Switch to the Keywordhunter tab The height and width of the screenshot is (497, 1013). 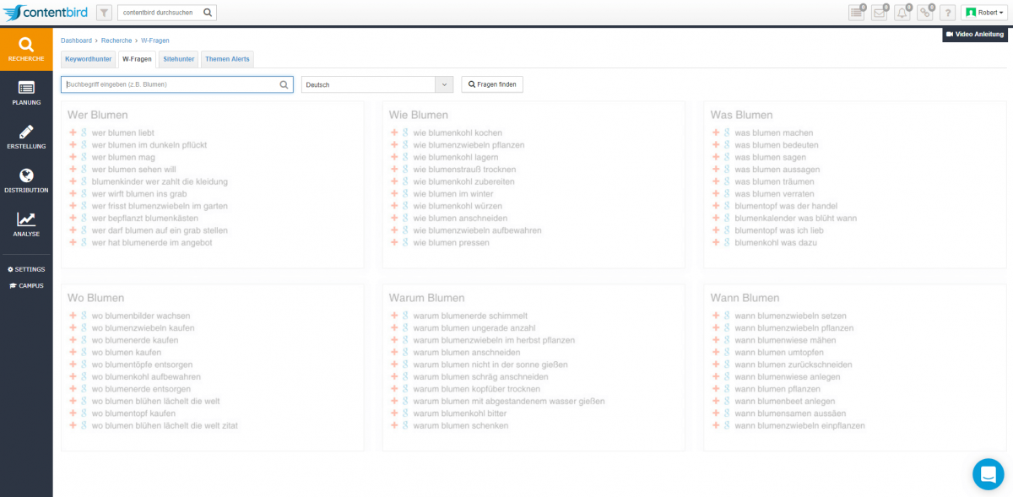88,59
